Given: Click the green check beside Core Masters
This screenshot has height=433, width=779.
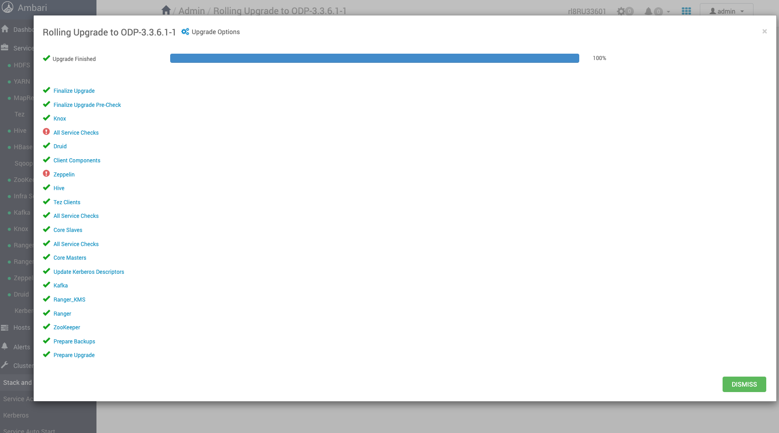Looking at the screenshot, I should click(46, 257).
